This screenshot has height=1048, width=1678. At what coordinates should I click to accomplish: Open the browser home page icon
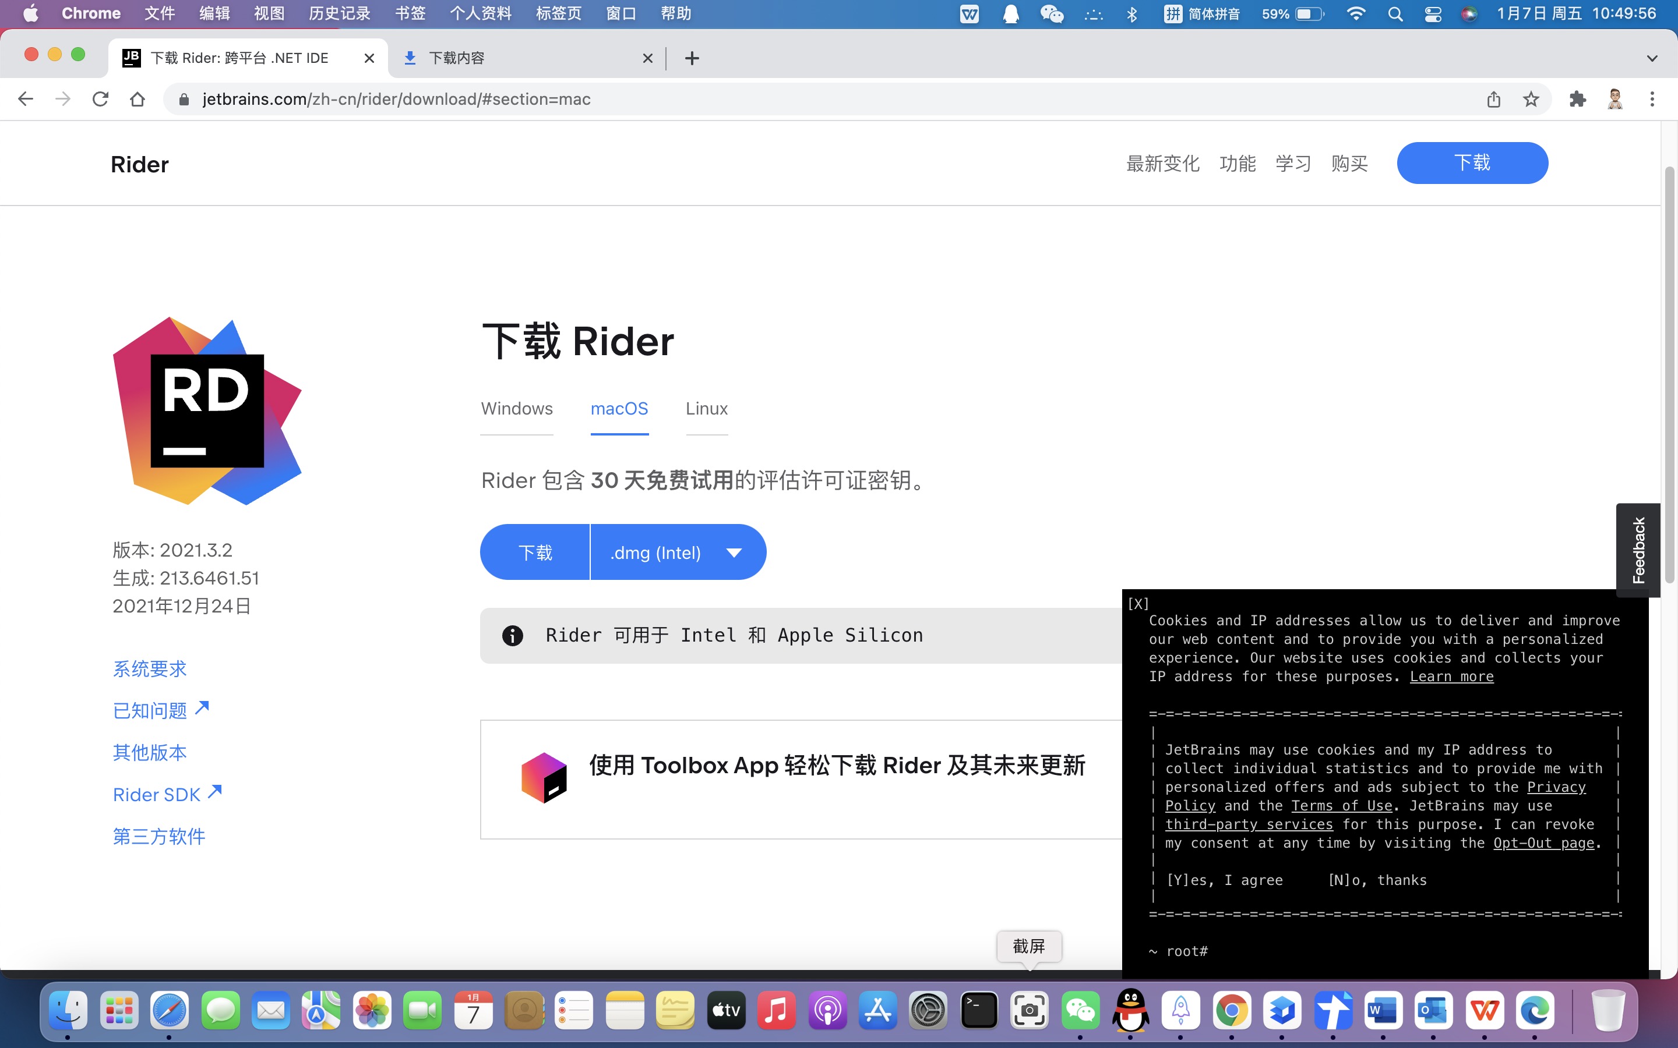tap(138, 99)
